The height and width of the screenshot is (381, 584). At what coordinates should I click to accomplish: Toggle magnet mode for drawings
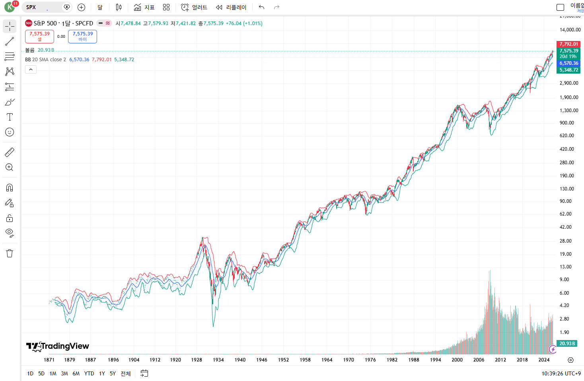click(10, 187)
